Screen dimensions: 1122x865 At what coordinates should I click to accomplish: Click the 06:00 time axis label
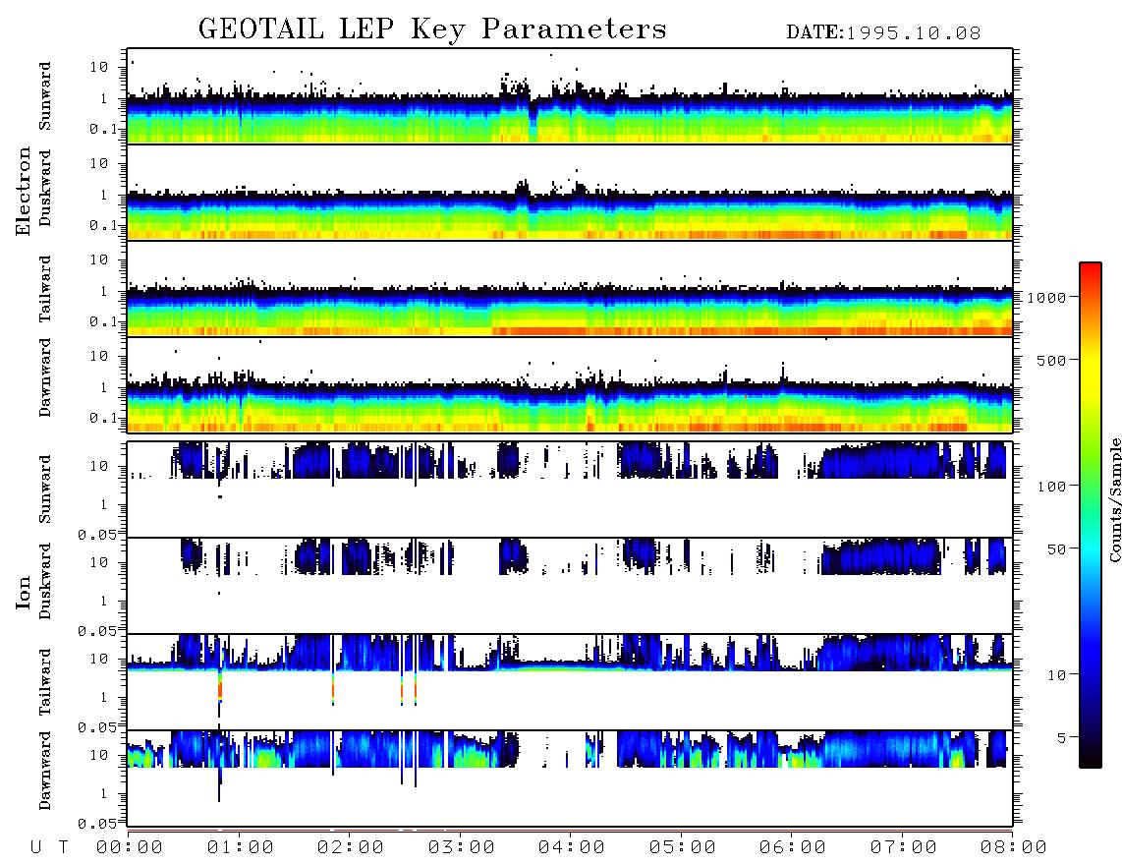coord(793,847)
